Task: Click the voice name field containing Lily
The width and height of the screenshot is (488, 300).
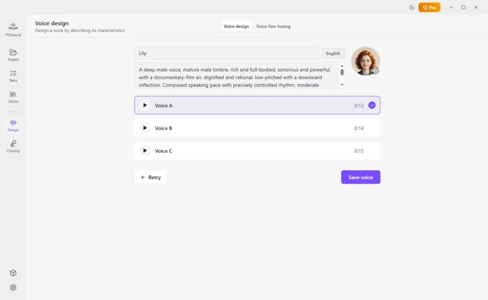Action: coord(226,53)
